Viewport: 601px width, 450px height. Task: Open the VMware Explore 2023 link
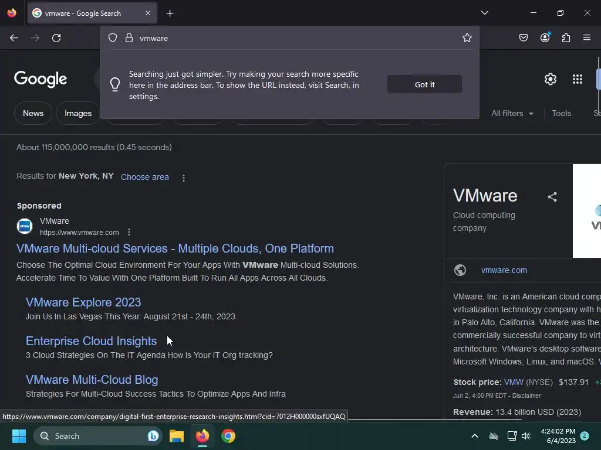(x=83, y=302)
